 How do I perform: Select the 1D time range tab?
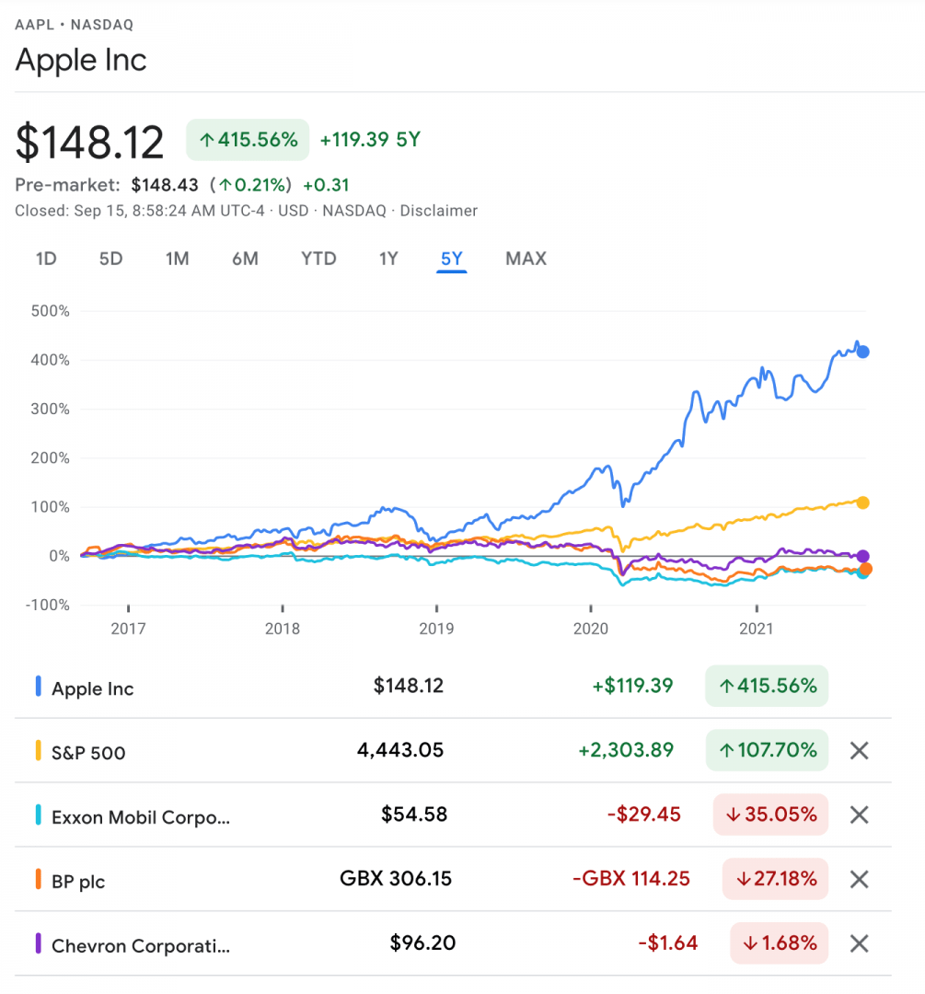(46, 259)
